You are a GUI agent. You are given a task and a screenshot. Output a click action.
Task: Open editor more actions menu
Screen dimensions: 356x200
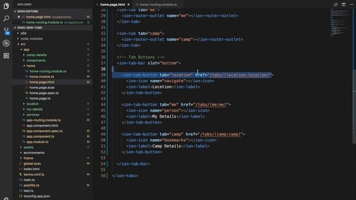click(352, 4)
